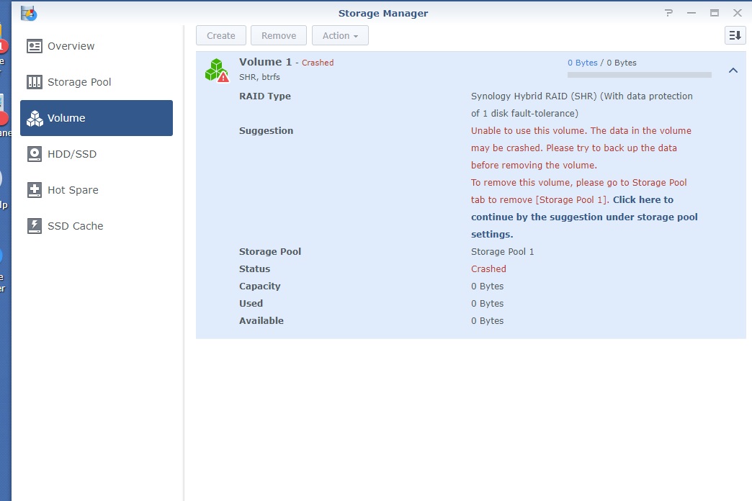752x501 pixels.
Task: Minimize the Storage Manager window
Action: (691, 13)
